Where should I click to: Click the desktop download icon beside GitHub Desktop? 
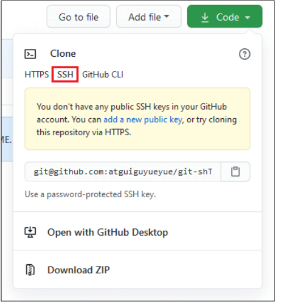[30, 232]
